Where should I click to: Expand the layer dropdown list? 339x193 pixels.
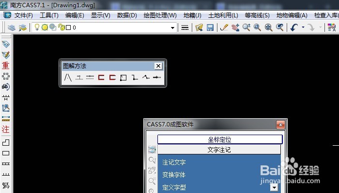(172, 28)
